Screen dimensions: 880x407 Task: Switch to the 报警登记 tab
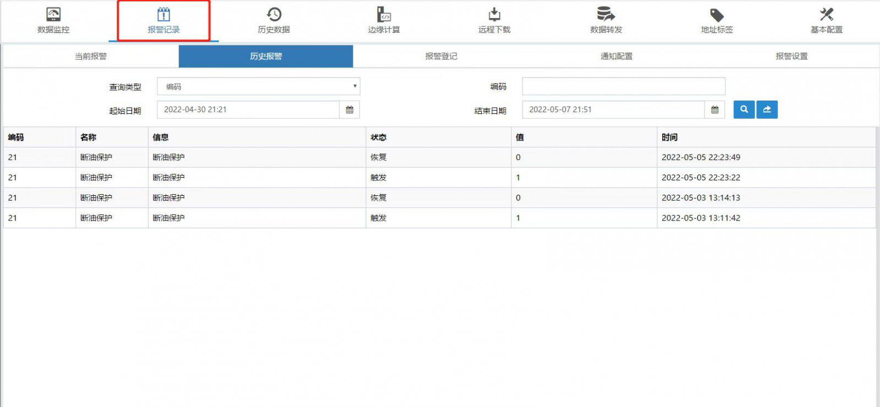click(441, 56)
